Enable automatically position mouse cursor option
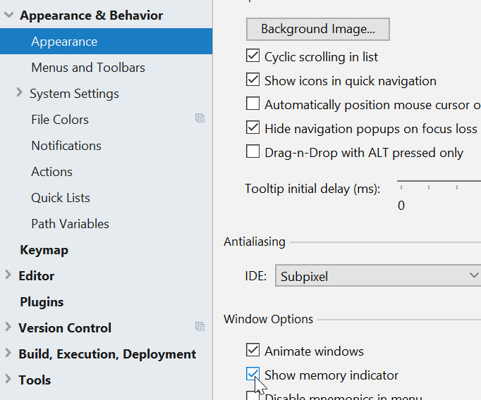Image resolution: width=481 pixels, height=400 pixels. coord(252,104)
